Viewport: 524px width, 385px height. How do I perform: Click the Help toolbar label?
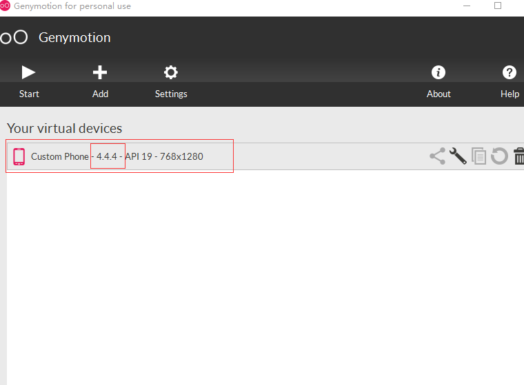(510, 94)
